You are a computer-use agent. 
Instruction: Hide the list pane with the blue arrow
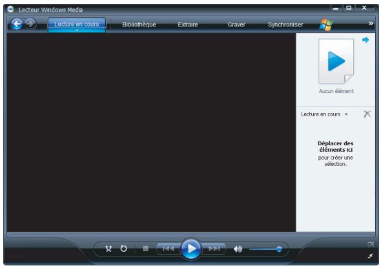366,40
